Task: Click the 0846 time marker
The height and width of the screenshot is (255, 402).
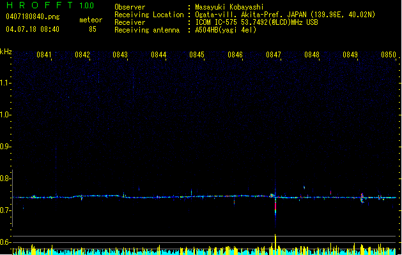Action: (x=235, y=55)
